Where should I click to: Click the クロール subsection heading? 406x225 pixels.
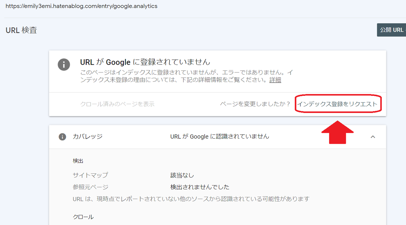[83, 217]
